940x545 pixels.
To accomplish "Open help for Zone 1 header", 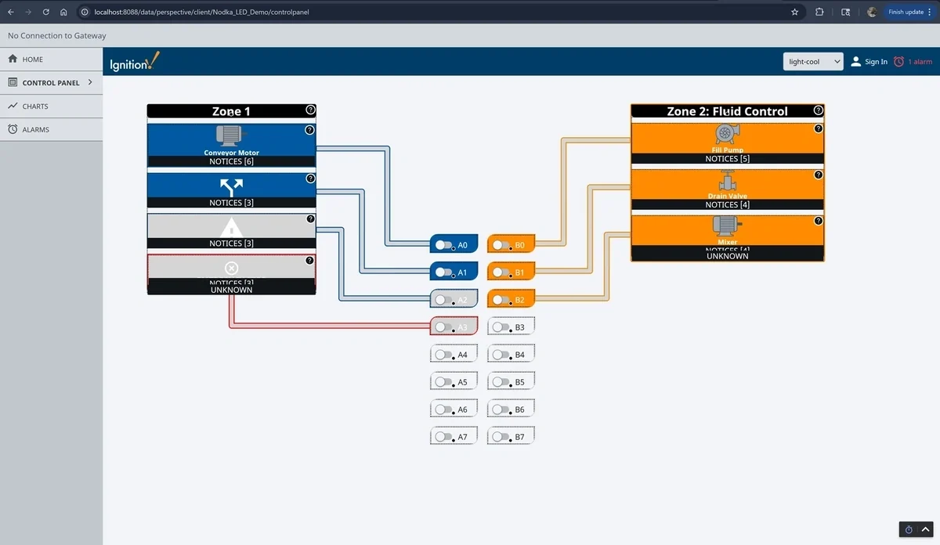I will click(310, 110).
